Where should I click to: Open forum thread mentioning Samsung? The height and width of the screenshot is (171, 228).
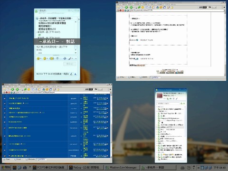[x=19, y=117]
